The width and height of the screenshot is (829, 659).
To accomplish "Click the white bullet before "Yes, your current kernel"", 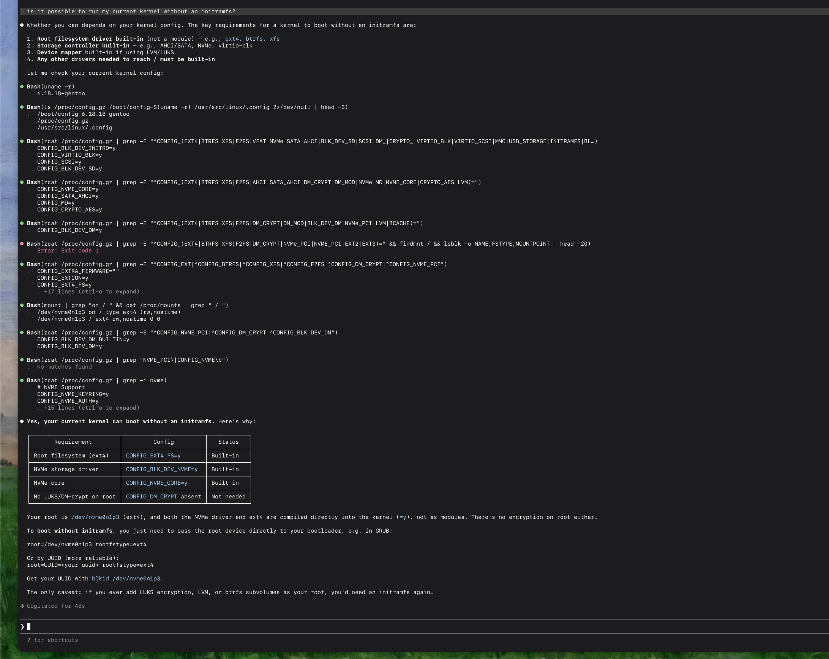I will click(22, 421).
